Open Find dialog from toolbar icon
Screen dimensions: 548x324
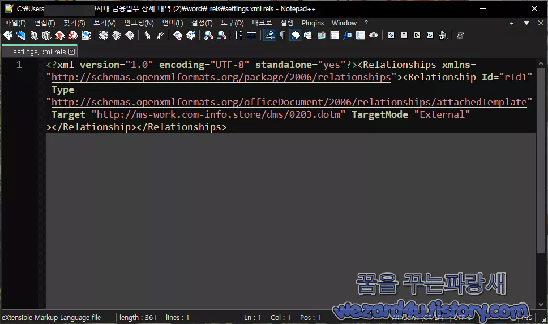tap(178, 35)
